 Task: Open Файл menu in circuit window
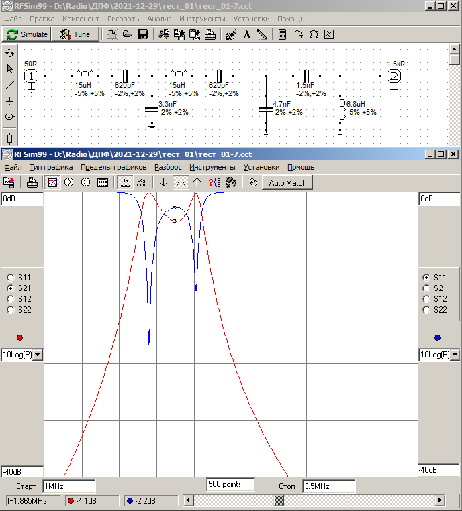13,19
